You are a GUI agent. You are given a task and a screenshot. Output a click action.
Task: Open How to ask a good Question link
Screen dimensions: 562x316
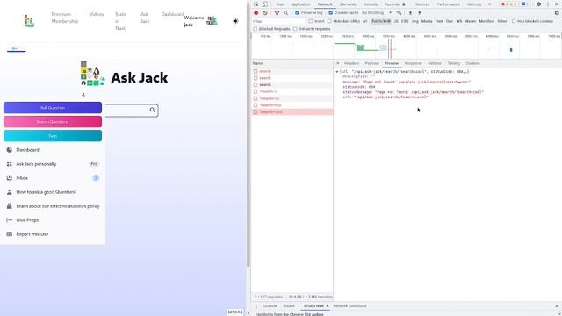click(47, 192)
